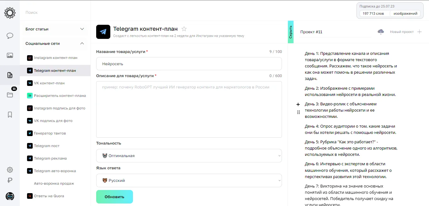The height and width of the screenshot is (206, 429).
Task: Click the День 2 paragraph text
Action: pos(350,91)
